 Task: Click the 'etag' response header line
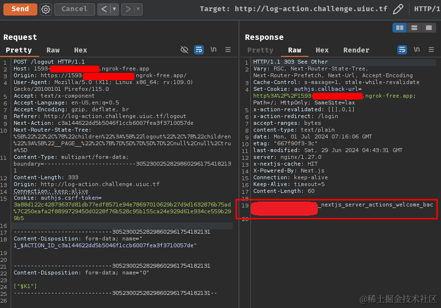click(x=285, y=144)
